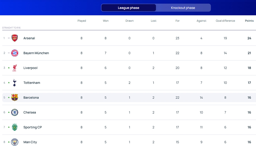
Task: Click the Tottenham club crest
Action: point(15,83)
